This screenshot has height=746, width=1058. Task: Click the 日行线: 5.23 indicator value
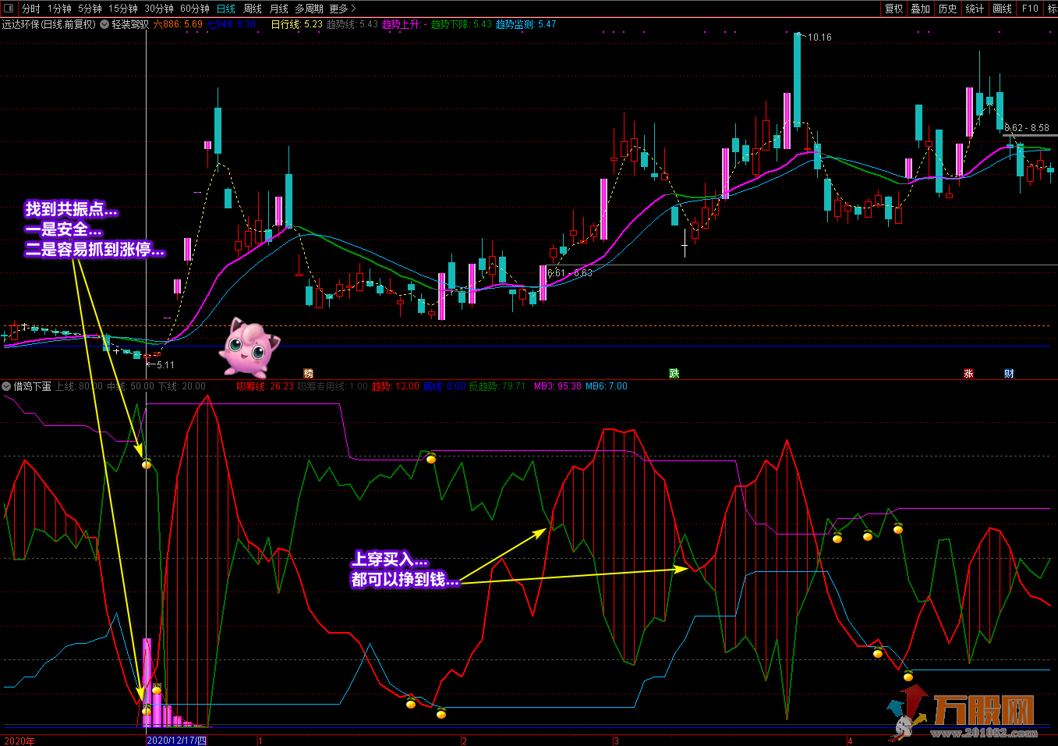(296, 24)
